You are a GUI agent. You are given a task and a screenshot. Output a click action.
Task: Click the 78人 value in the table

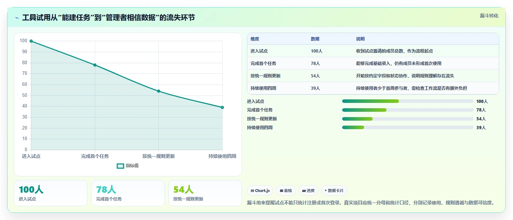(315, 64)
